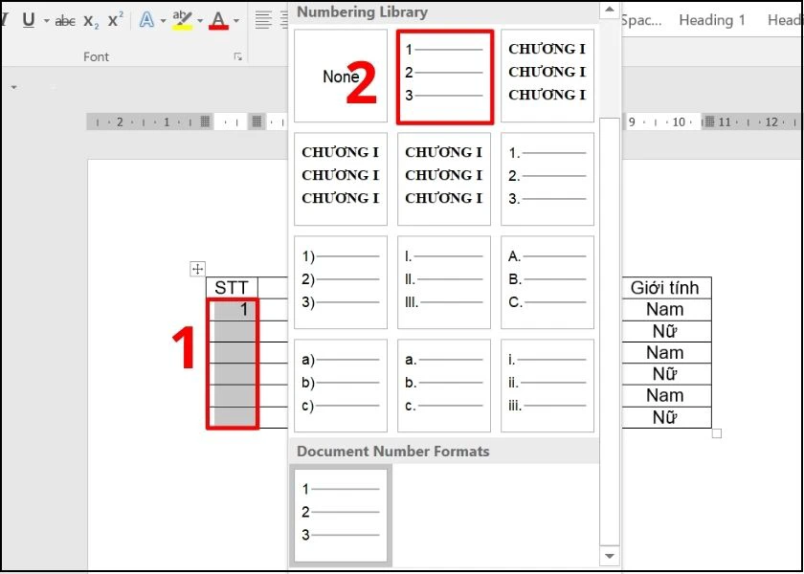This screenshot has height=574, width=804.
Task: Select the A. B. C. numbering format
Action: (547, 282)
